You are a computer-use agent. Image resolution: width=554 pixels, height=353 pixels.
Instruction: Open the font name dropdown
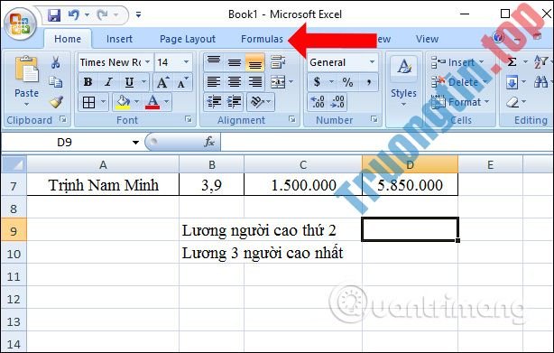(148, 62)
